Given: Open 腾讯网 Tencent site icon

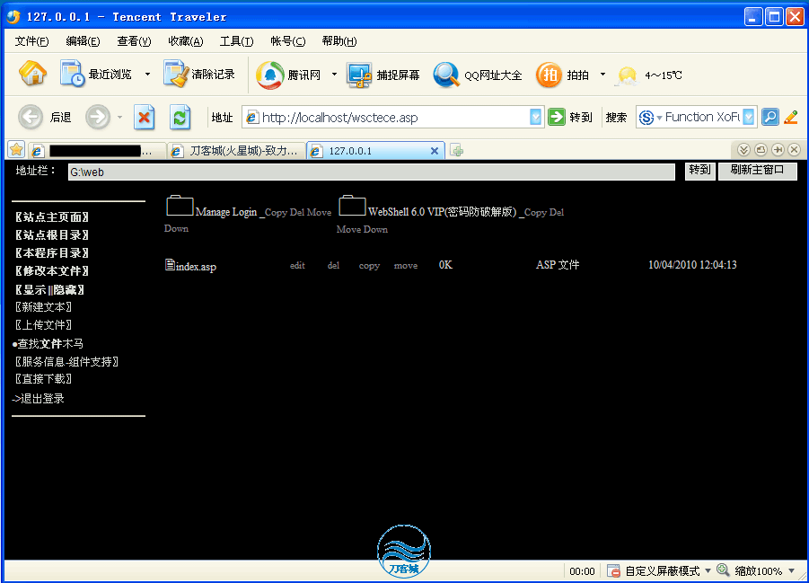Looking at the screenshot, I should click(x=270, y=75).
